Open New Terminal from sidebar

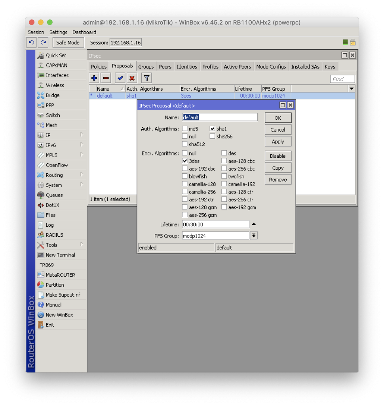pyautogui.click(x=60, y=255)
